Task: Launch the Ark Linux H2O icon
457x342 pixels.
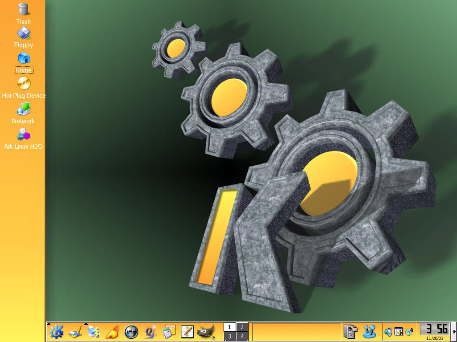Action: [23, 134]
